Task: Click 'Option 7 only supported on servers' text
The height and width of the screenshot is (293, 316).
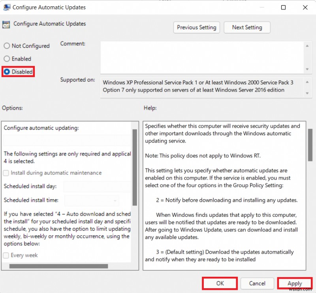Action: point(194,90)
